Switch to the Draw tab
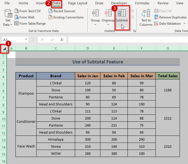Screen dimensions: 188x164 [x=99, y=3]
